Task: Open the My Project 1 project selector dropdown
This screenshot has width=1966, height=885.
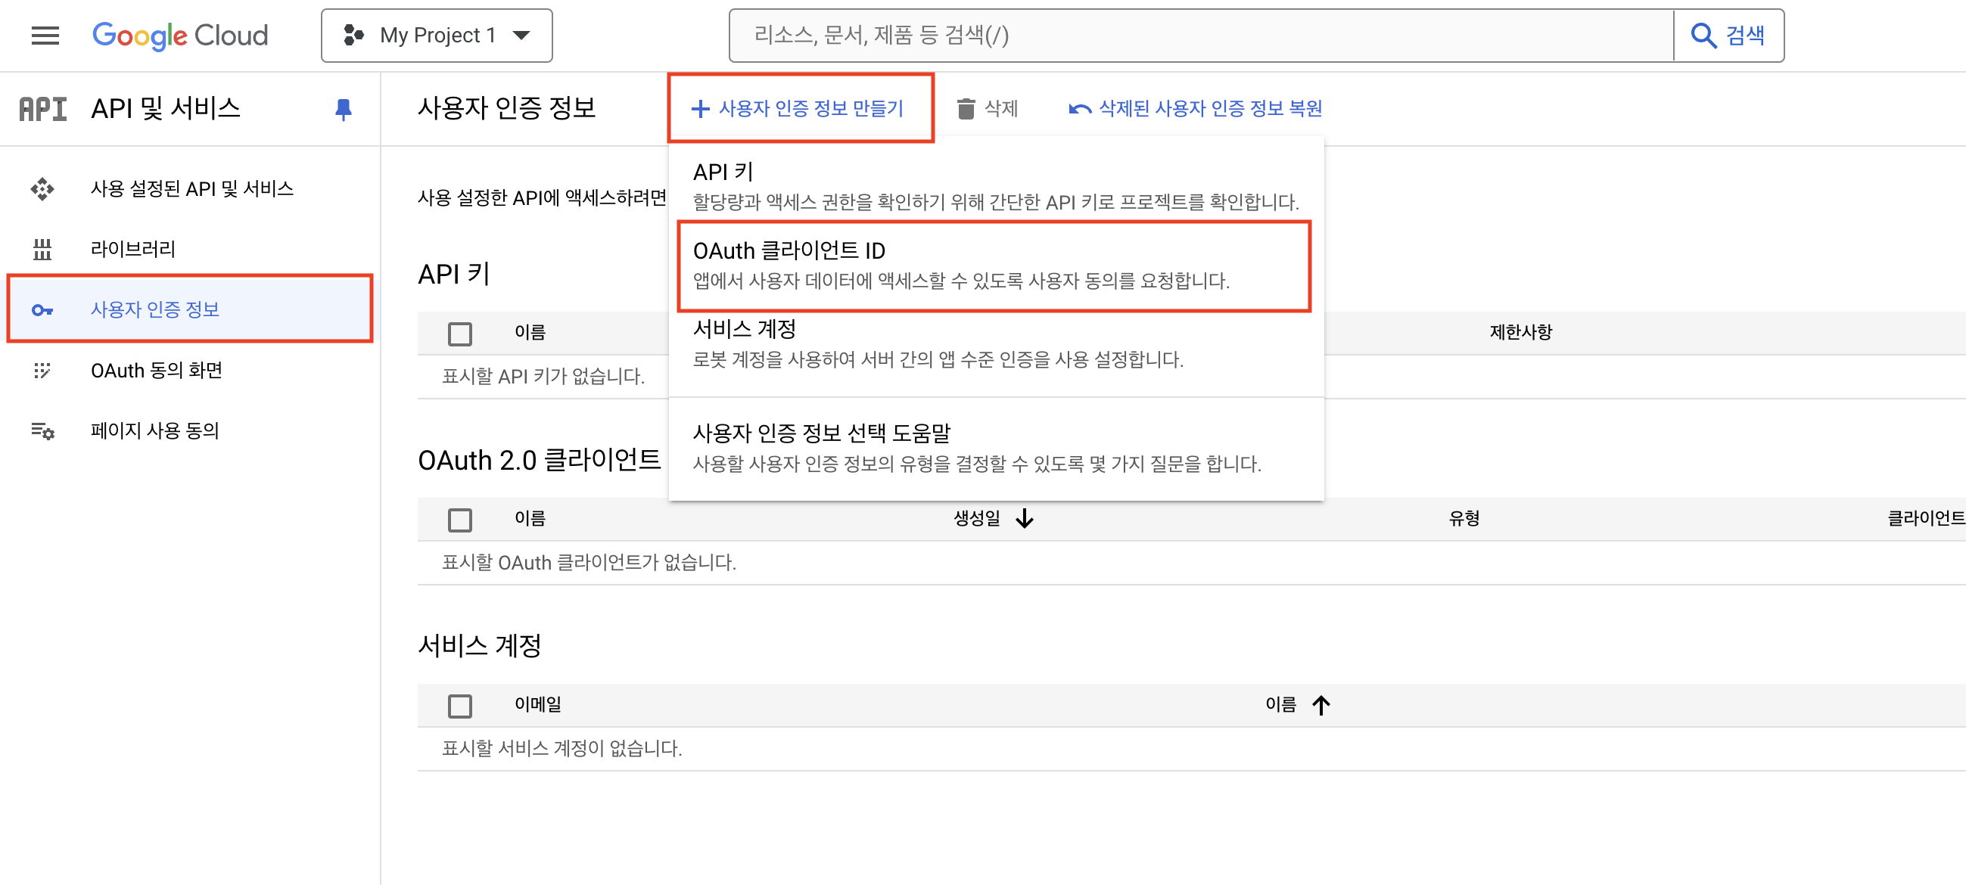Action: tap(437, 35)
